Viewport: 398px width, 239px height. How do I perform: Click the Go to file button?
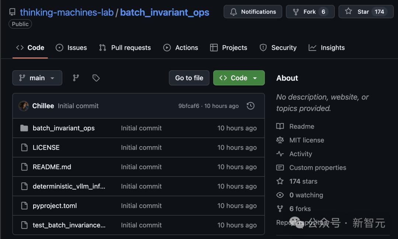click(189, 78)
